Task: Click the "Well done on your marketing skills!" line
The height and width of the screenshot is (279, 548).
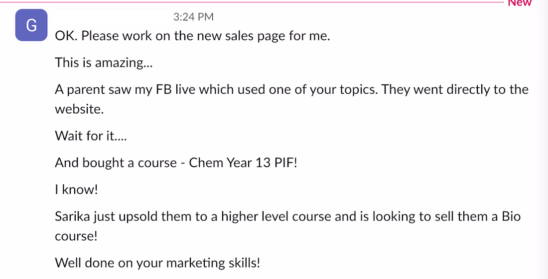Action: pyautogui.click(x=157, y=262)
